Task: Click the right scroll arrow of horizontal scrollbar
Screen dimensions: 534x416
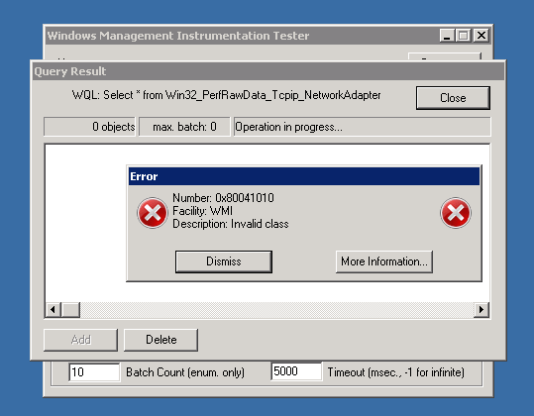Action: [x=481, y=309]
